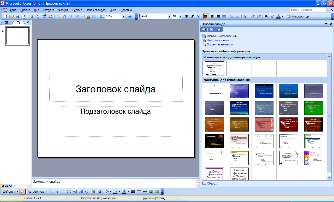The height and width of the screenshot is (202, 334).
Task: Click the Конструктор button
Action: click(298, 16)
